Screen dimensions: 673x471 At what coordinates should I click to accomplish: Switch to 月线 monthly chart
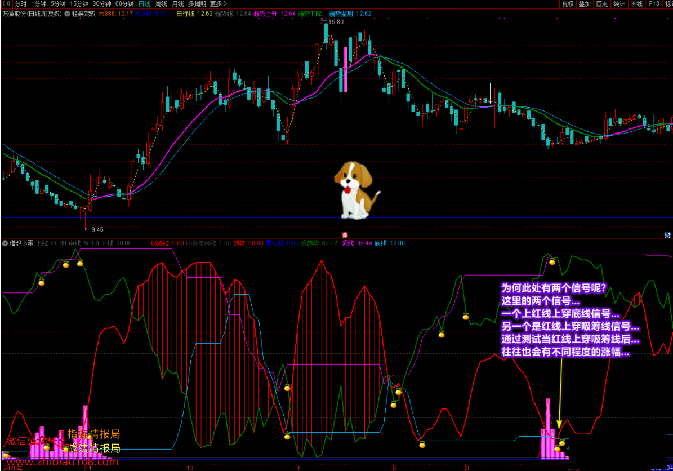point(178,4)
